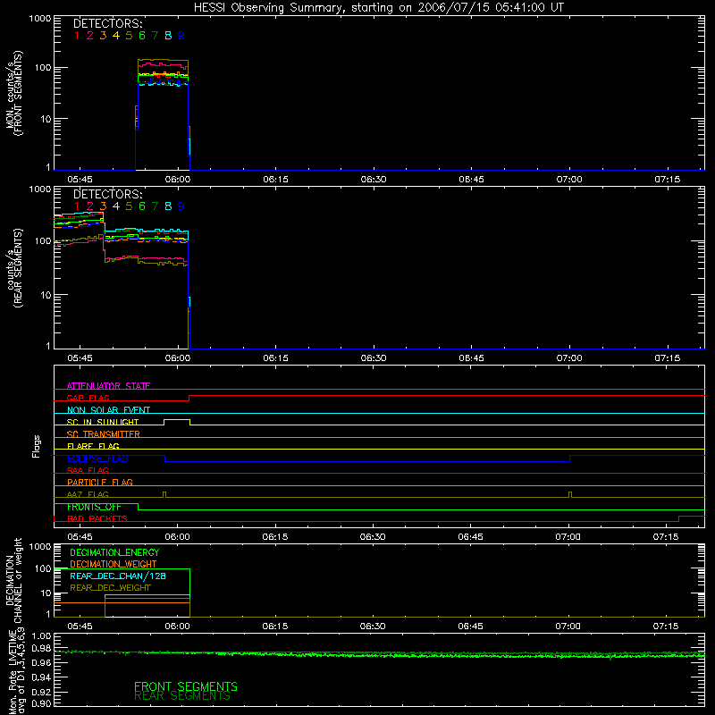Click the DECIMATION_WEIGHT legend entry
Image resolution: width=715 pixels, height=715 pixels.
click(114, 564)
